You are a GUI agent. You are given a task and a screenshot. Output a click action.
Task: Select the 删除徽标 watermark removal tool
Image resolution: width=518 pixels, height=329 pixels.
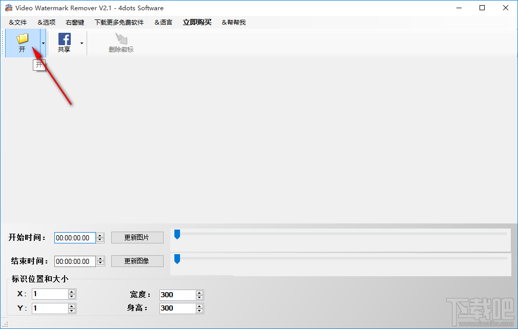[121, 43]
